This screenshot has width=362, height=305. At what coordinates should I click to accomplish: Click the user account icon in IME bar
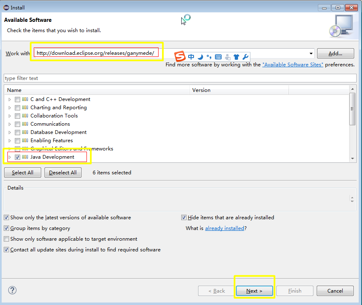(x=228, y=57)
